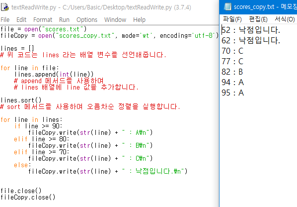Viewport: 297px width, 207px height.
Task: Click the line lines.append(int(line))
Action: coord(54,74)
